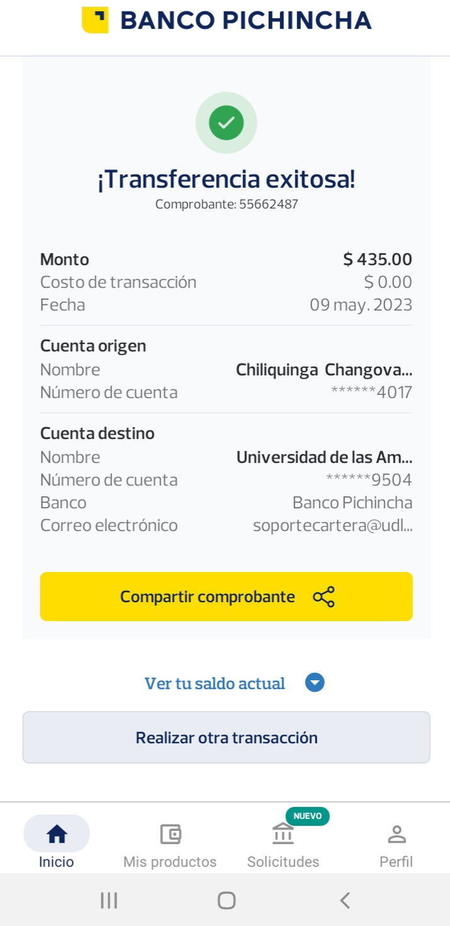Switch to the Mis productos tab
450x926 pixels.
pos(170,861)
